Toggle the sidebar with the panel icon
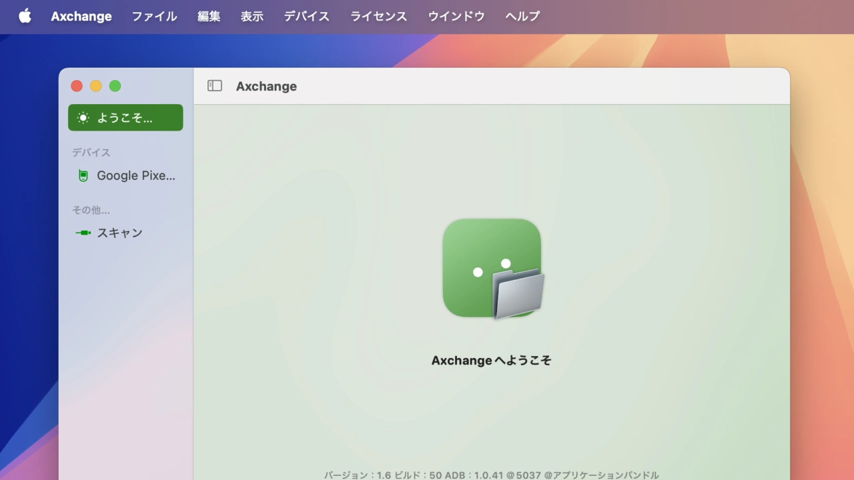The image size is (854, 480). pos(214,86)
